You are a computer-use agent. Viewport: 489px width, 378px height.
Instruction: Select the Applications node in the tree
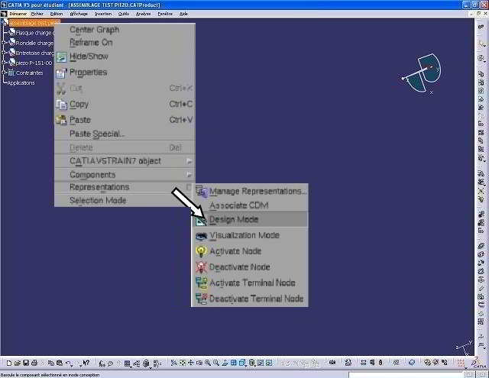coord(21,83)
